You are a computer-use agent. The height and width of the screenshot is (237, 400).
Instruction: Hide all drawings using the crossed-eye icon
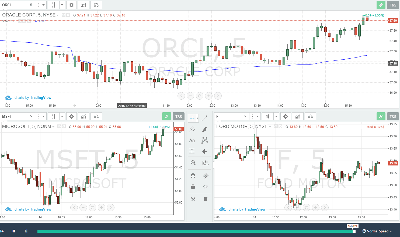(x=205, y=187)
